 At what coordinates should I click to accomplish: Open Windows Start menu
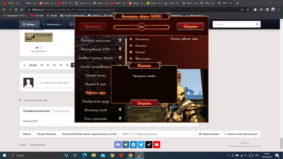pos(4,155)
